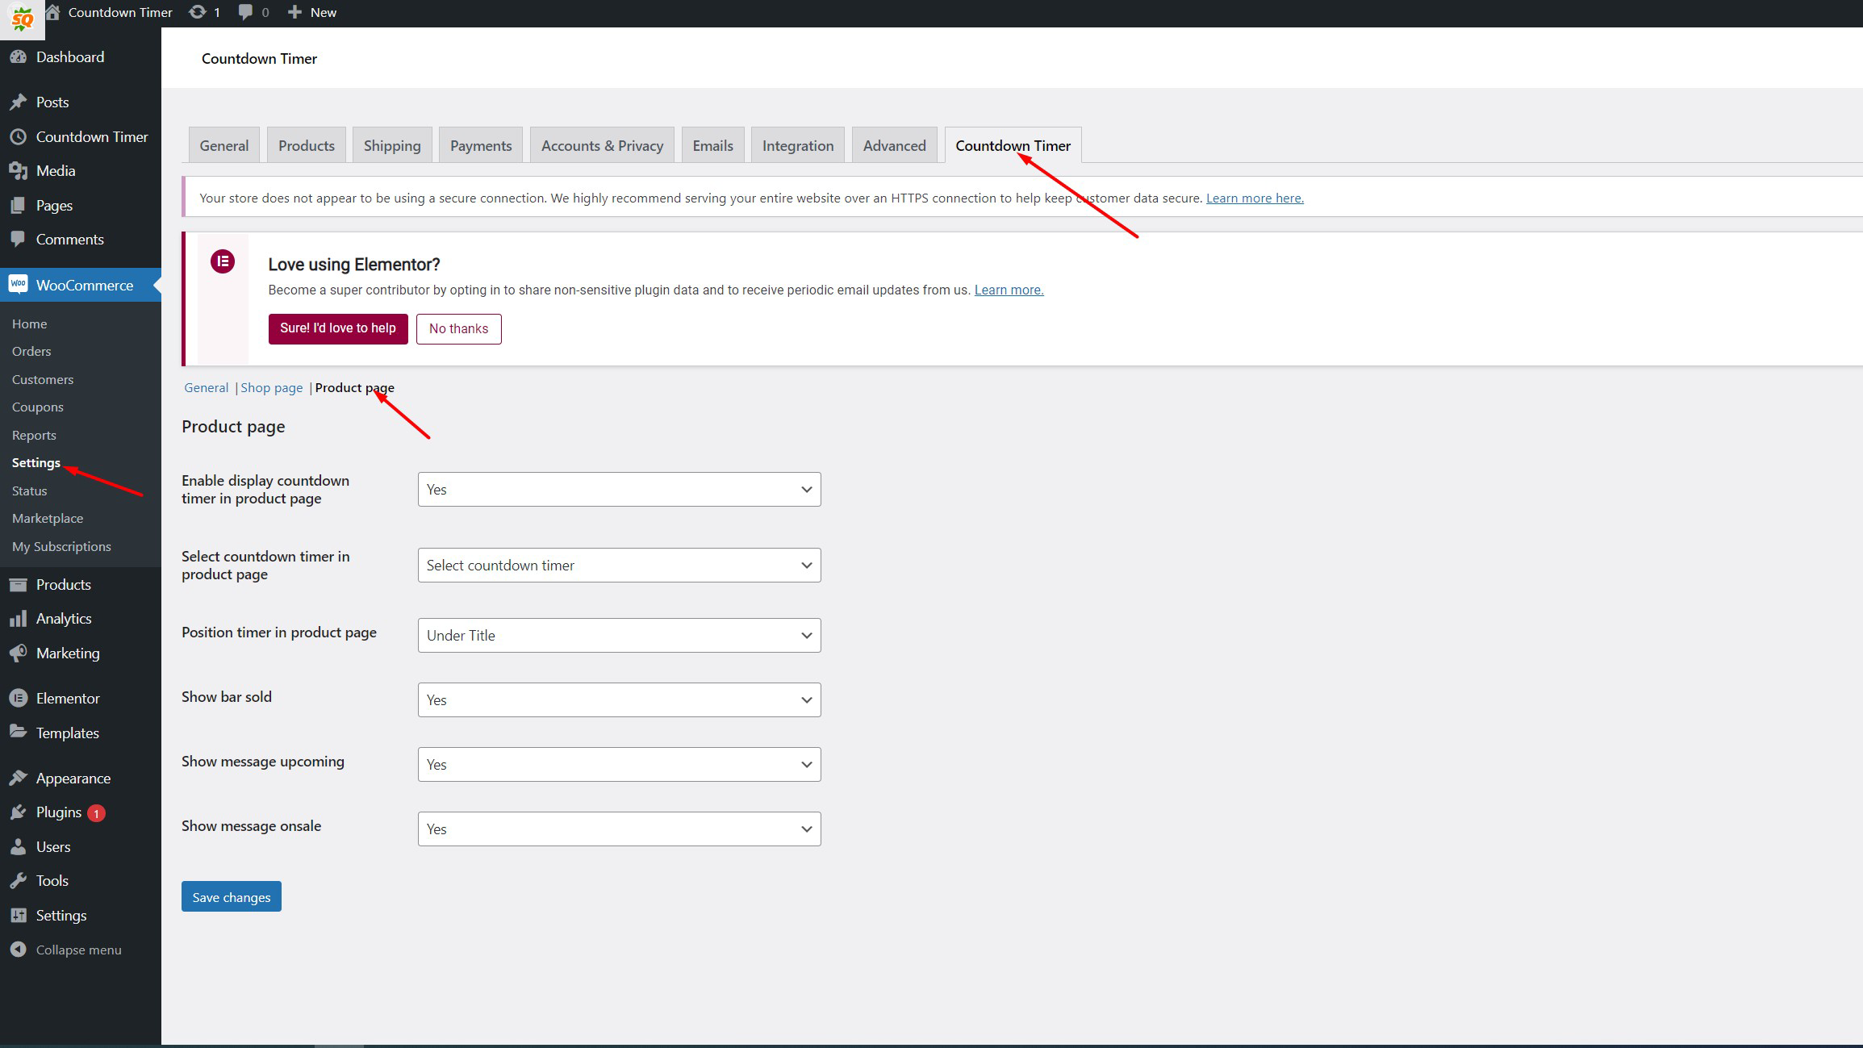This screenshot has width=1863, height=1048.
Task: Open the Select countdown timer dropdown
Action: coord(618,565)
